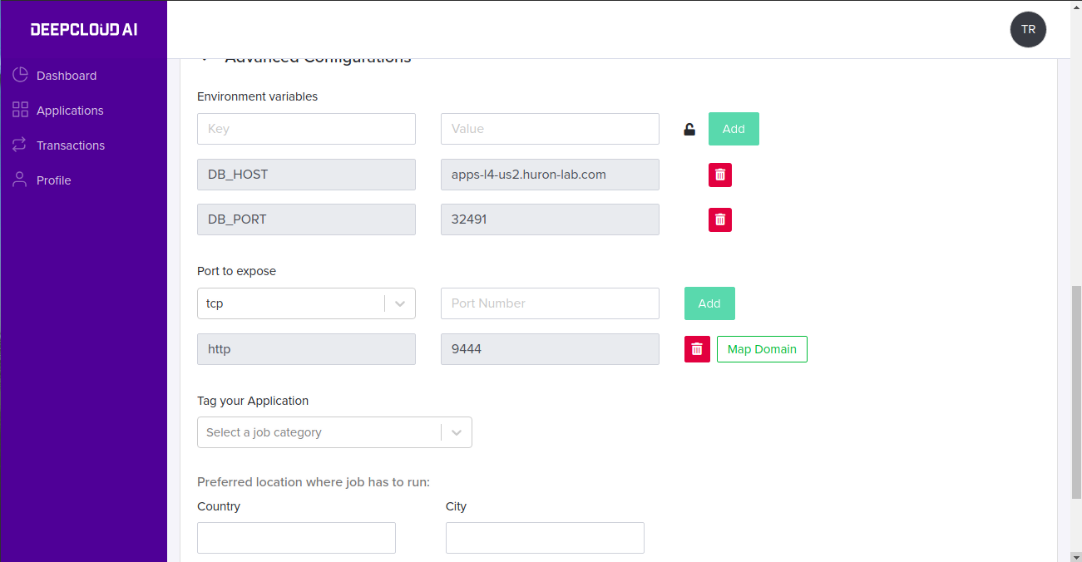This screenshot has height=562, width=1082.
Task: Click the Port to expose label
Action: [236, 271]
